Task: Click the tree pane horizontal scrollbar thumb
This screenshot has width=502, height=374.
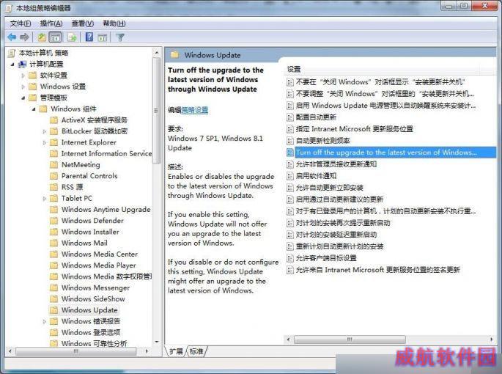Action: (x=76, y=351)
